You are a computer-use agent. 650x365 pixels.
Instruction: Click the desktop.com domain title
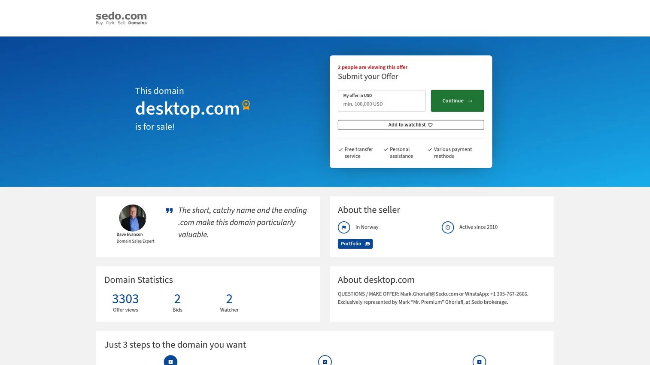(x=187, y=109)
